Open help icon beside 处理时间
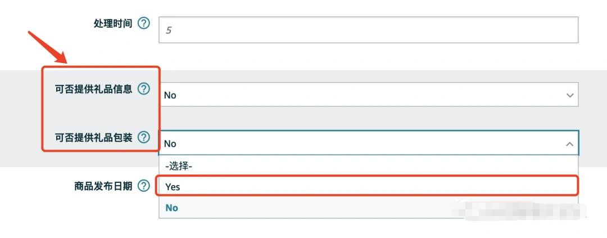The width and height of the screenshot is (607, 238). (144, 24)
